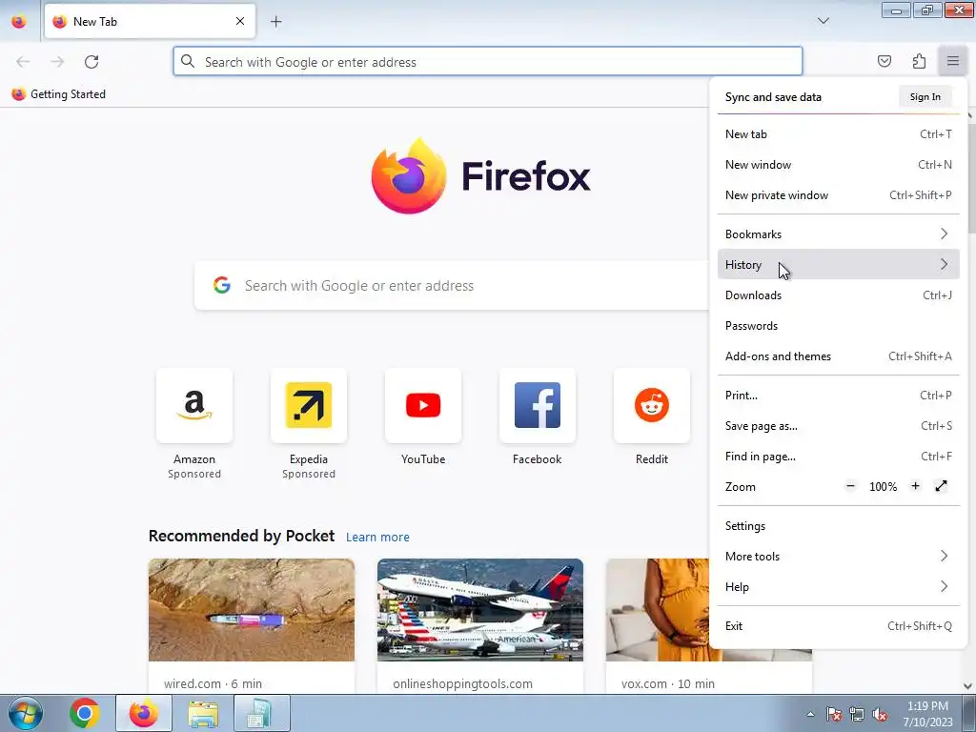Viewport: 976px width, 732px height.
Task: Open Windows Explorer from the taskbar
Action: (x=203, y=713)
